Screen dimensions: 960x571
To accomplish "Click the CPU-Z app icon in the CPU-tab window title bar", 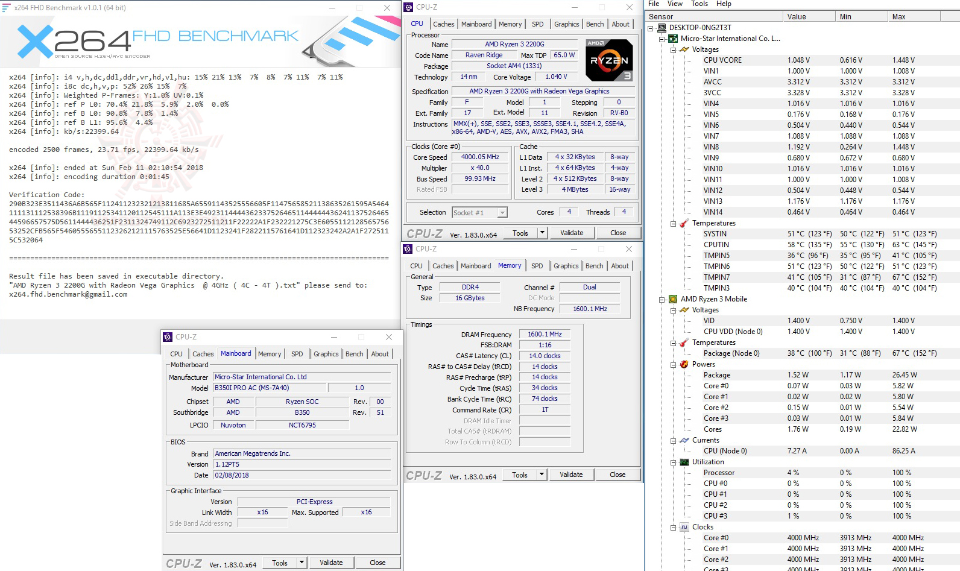I will (408, 7).
